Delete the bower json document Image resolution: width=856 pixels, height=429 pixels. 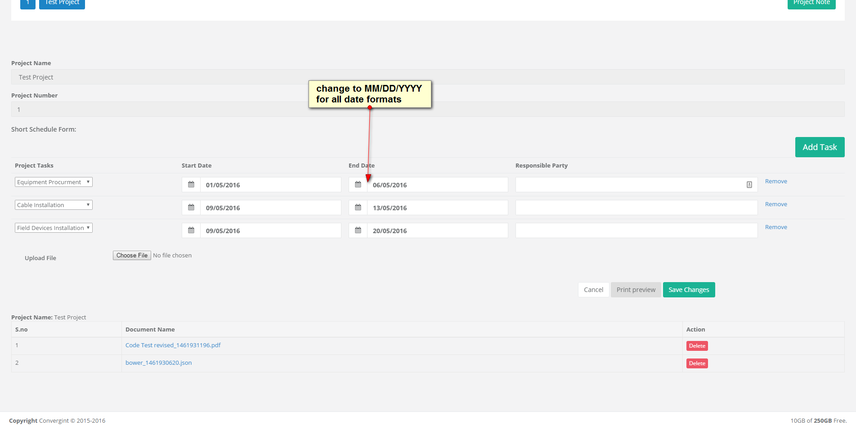click(697, 363)
